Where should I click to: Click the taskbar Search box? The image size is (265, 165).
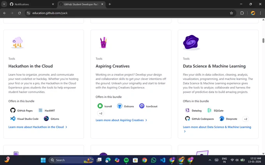coord(71,160)
